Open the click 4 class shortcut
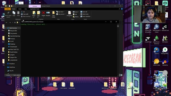This screenshot has width=171, height=96. click(x=157, y=62)
